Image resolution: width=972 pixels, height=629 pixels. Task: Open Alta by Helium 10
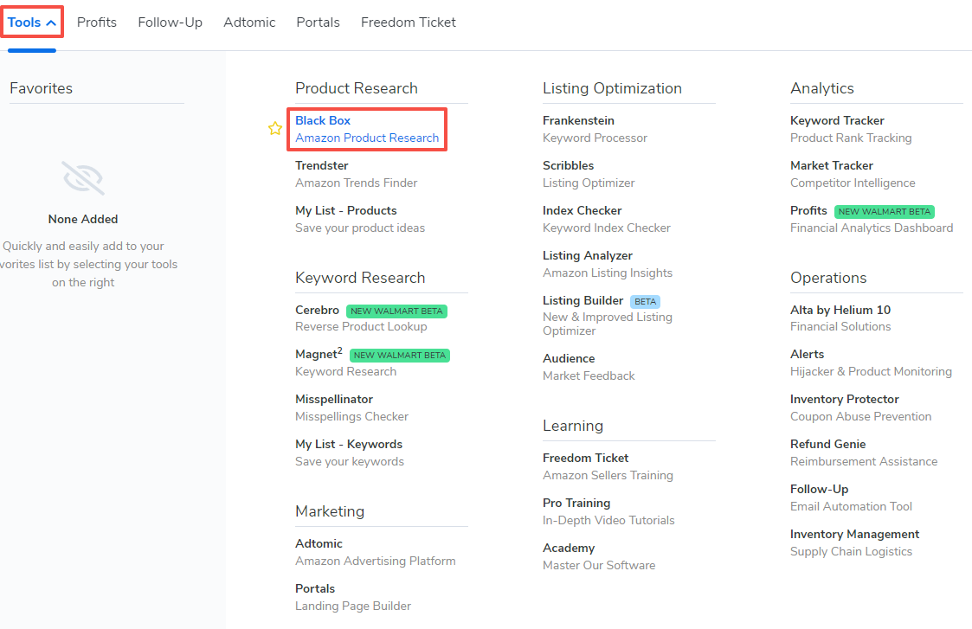(x=840, y=318)
